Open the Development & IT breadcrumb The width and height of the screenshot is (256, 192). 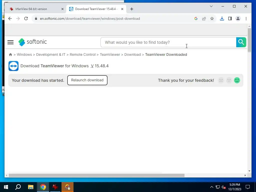[x=51, y=54]
